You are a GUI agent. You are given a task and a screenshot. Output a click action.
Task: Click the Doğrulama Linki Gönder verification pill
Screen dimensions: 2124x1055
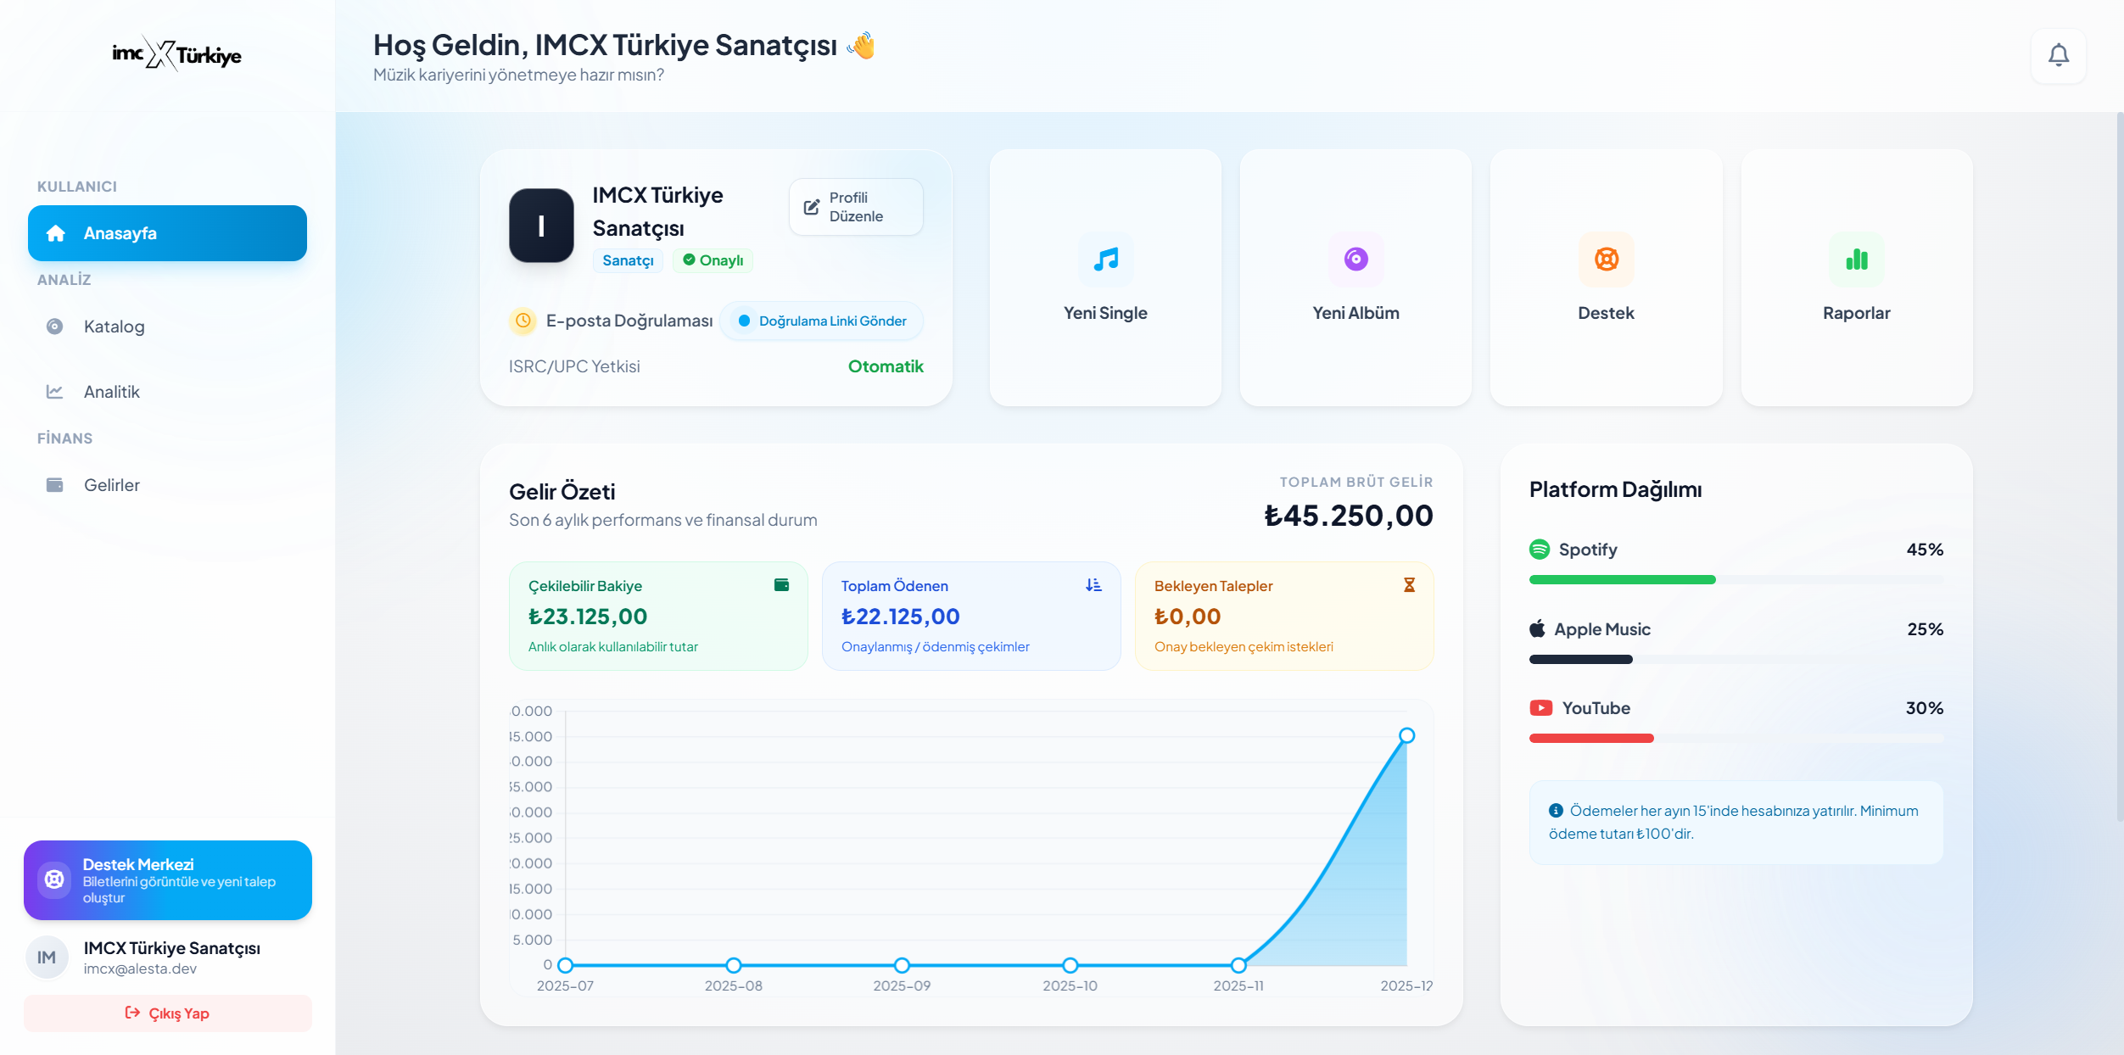pos(820,321)
